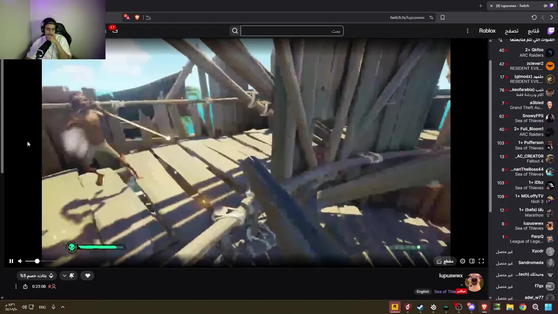The image size is (558, 314).
Task: Click the search magnifier button
Action: (235, 31)
